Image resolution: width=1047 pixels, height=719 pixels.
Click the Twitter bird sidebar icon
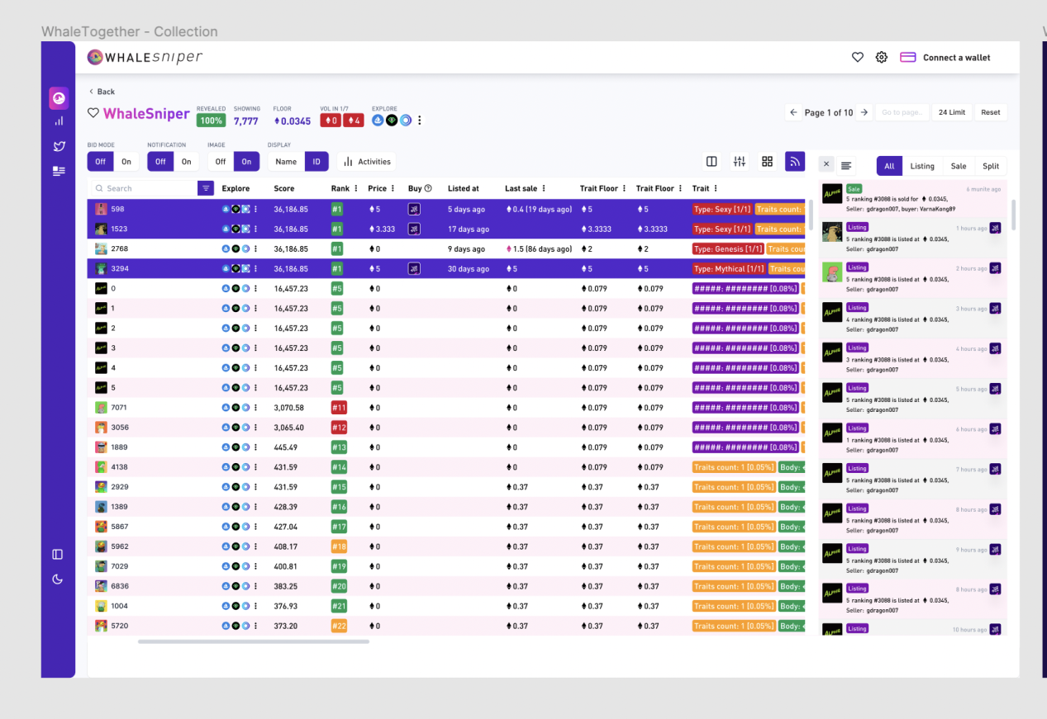point(59,146)
